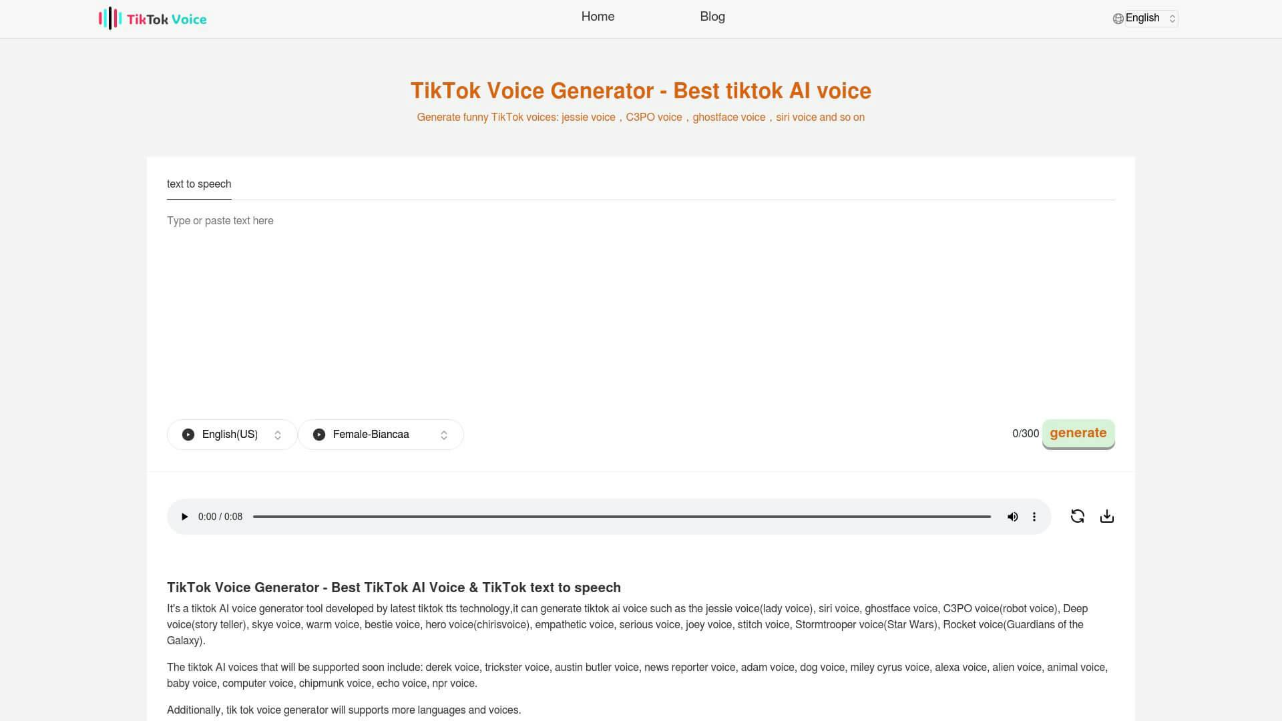
Task: Select the Female-Biancaa voice option
Action: 381,434
